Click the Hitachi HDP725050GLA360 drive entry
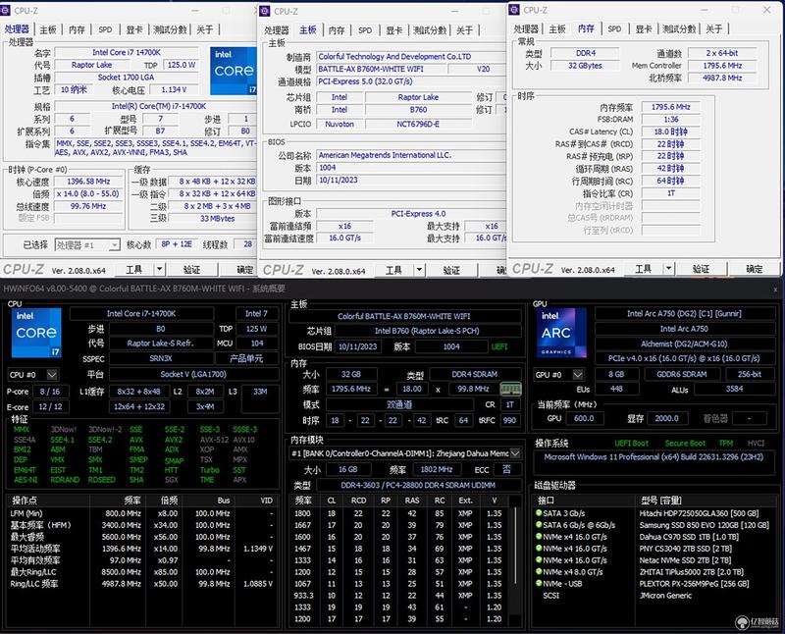Viewport: 785px width, 634px height. (x=699, y=513)
